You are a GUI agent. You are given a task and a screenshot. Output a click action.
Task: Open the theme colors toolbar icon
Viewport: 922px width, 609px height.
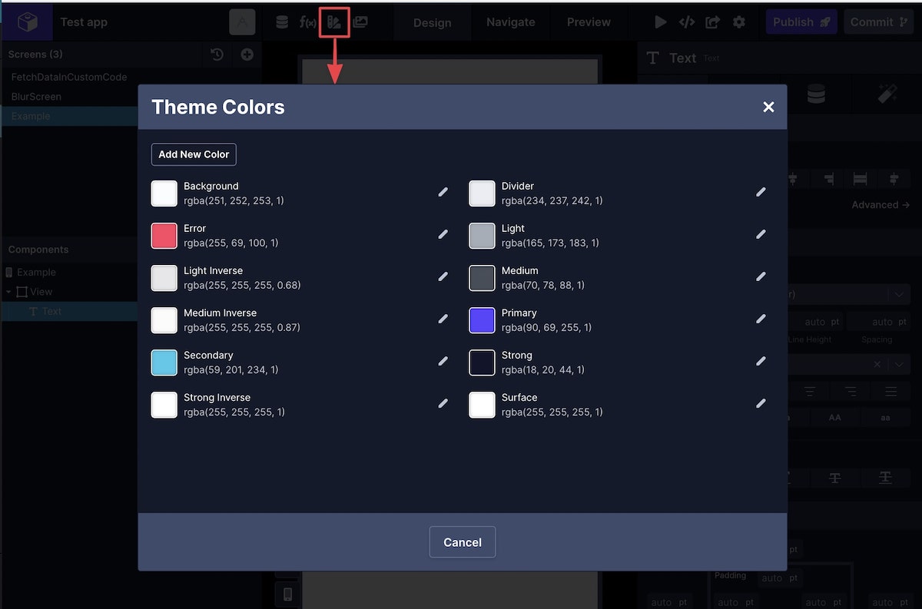point(334,22)
